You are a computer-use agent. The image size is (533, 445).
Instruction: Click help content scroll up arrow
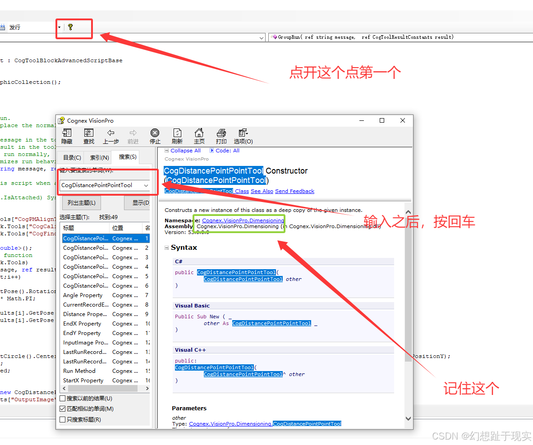point(408,212)
